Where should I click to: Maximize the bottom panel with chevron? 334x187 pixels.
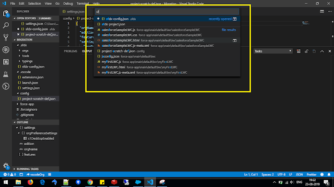click(x=322, y=51)
